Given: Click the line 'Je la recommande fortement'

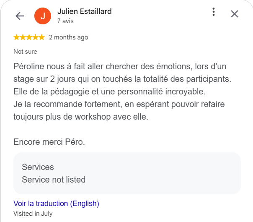Looking at the screenshot, I should pos(119,104).
